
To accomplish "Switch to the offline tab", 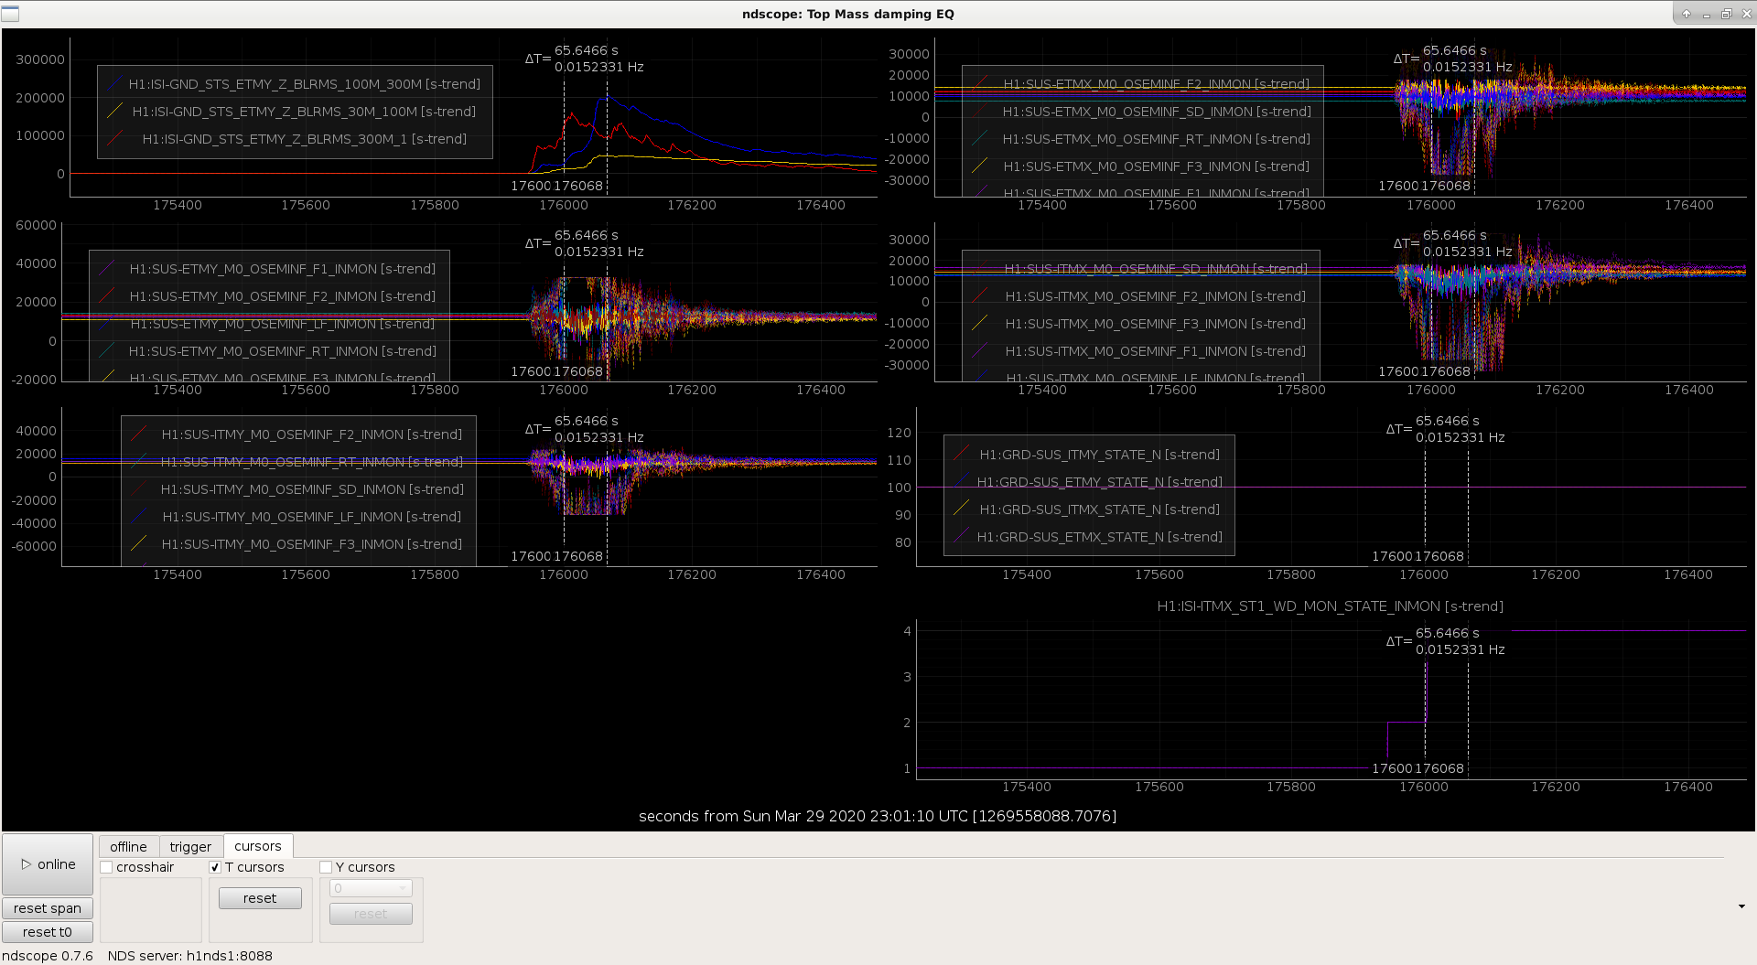I will click(x=128, y=847).
